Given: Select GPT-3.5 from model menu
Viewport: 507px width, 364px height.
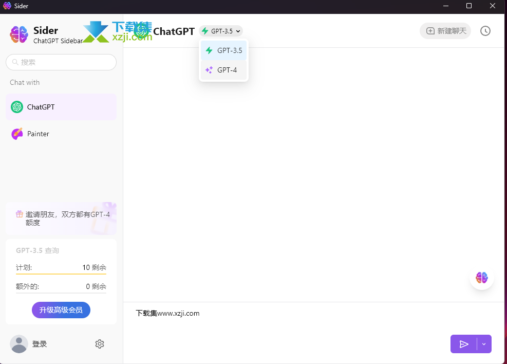Looking at the screenshot, I should (224, 50).
